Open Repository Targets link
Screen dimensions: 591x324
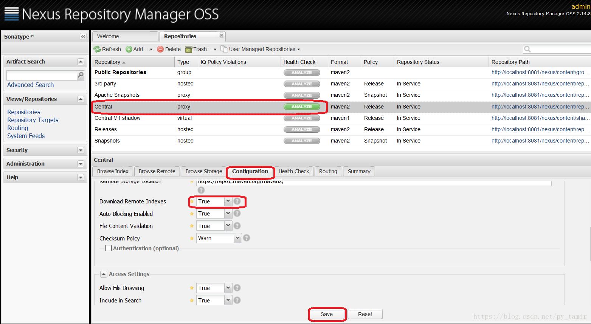(33, 120)
